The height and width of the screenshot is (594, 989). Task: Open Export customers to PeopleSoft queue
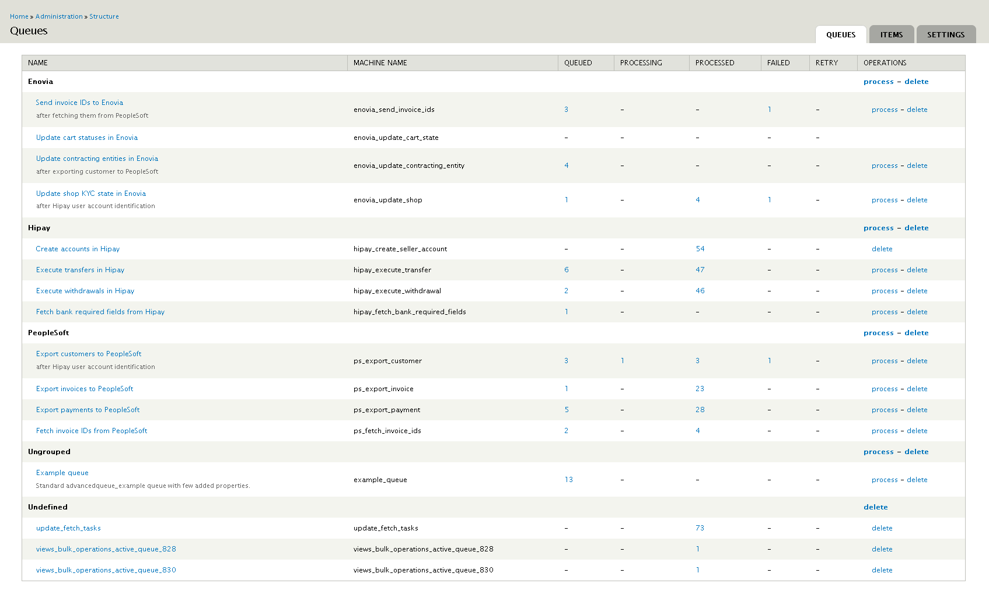[89, 354]
